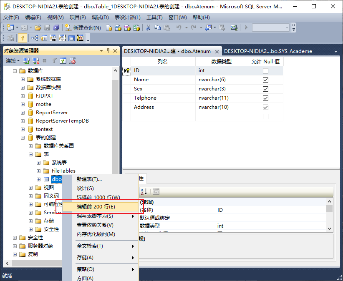Image resolution: width=343 pixels, height=281 pixels.
Task: Collapse the 表的创建 database node
Action: pos(23,138)
